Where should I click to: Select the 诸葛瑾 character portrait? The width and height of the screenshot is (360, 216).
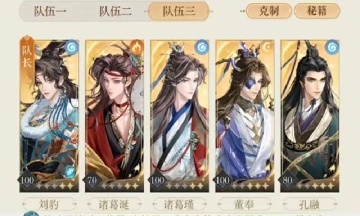coord(180,116)
